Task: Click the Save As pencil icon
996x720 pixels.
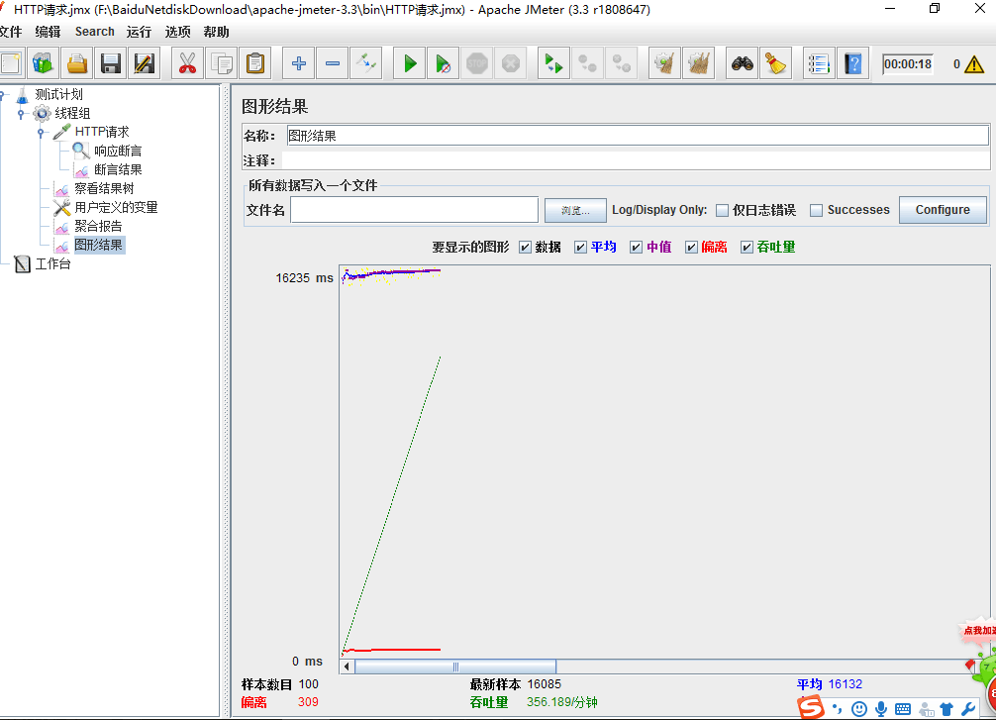Action: (145, 63)
